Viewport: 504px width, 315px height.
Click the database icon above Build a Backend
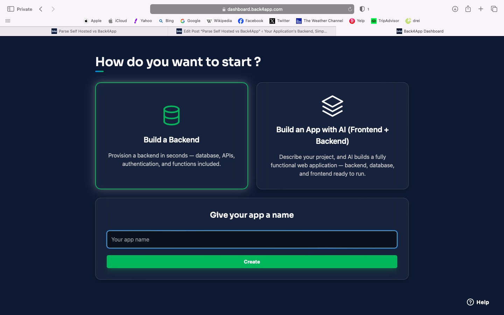click(171, 115)
